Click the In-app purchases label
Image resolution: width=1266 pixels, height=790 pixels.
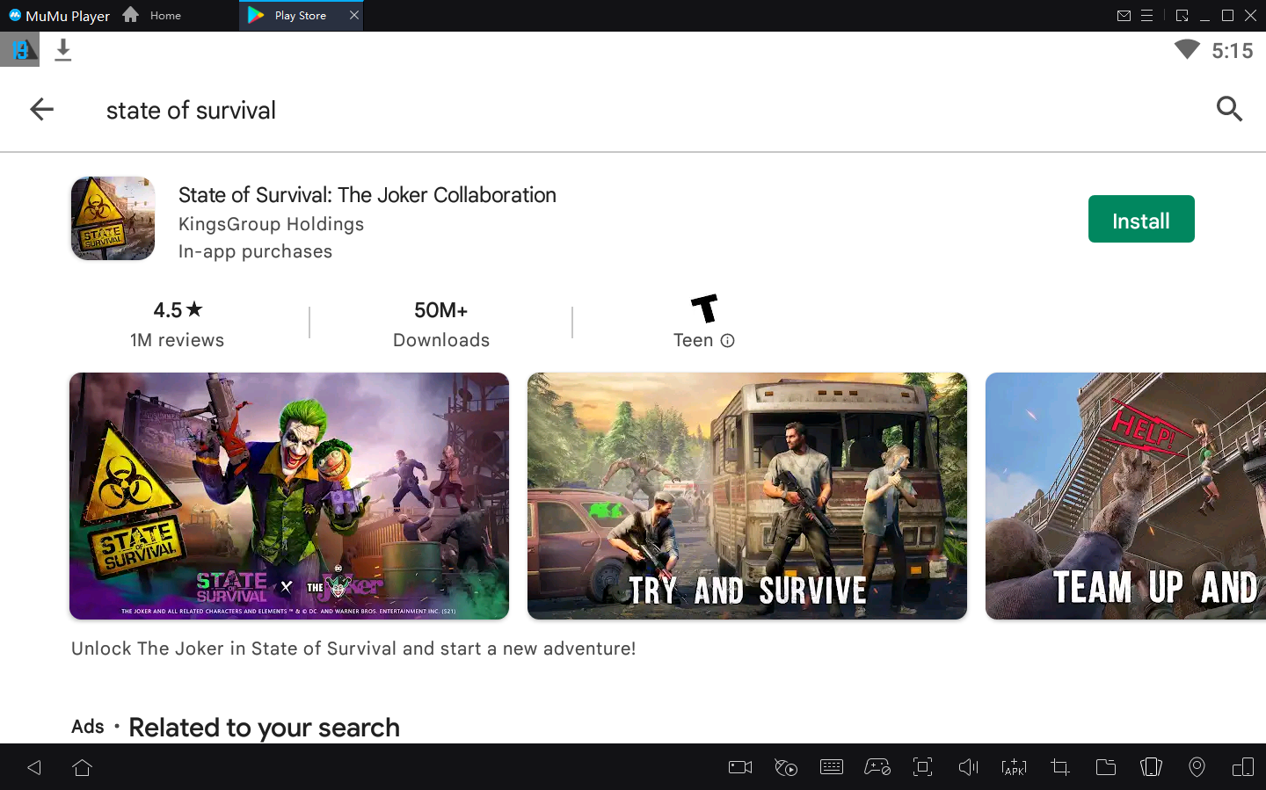(x=255, y=251)
